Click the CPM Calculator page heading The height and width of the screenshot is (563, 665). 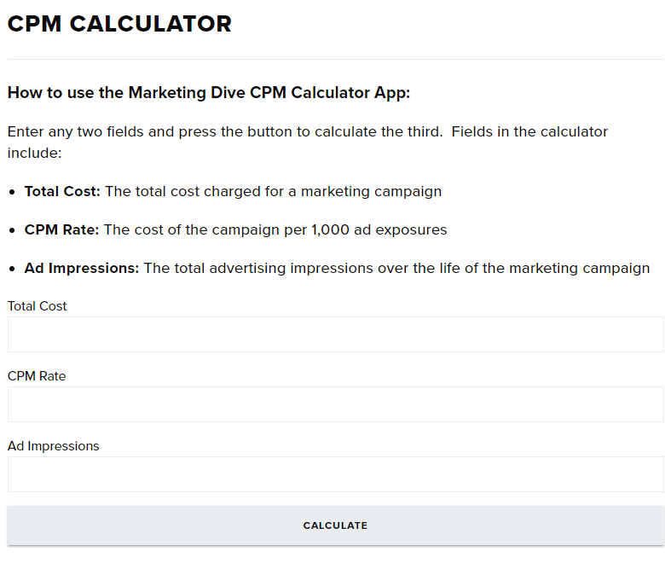click(119, 24)
